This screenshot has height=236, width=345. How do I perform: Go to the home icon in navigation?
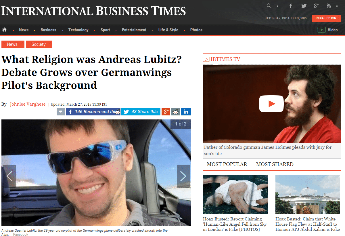(x=4, y=30)
